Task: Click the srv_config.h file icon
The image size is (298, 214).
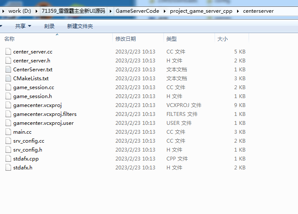Action: (8, 149)
